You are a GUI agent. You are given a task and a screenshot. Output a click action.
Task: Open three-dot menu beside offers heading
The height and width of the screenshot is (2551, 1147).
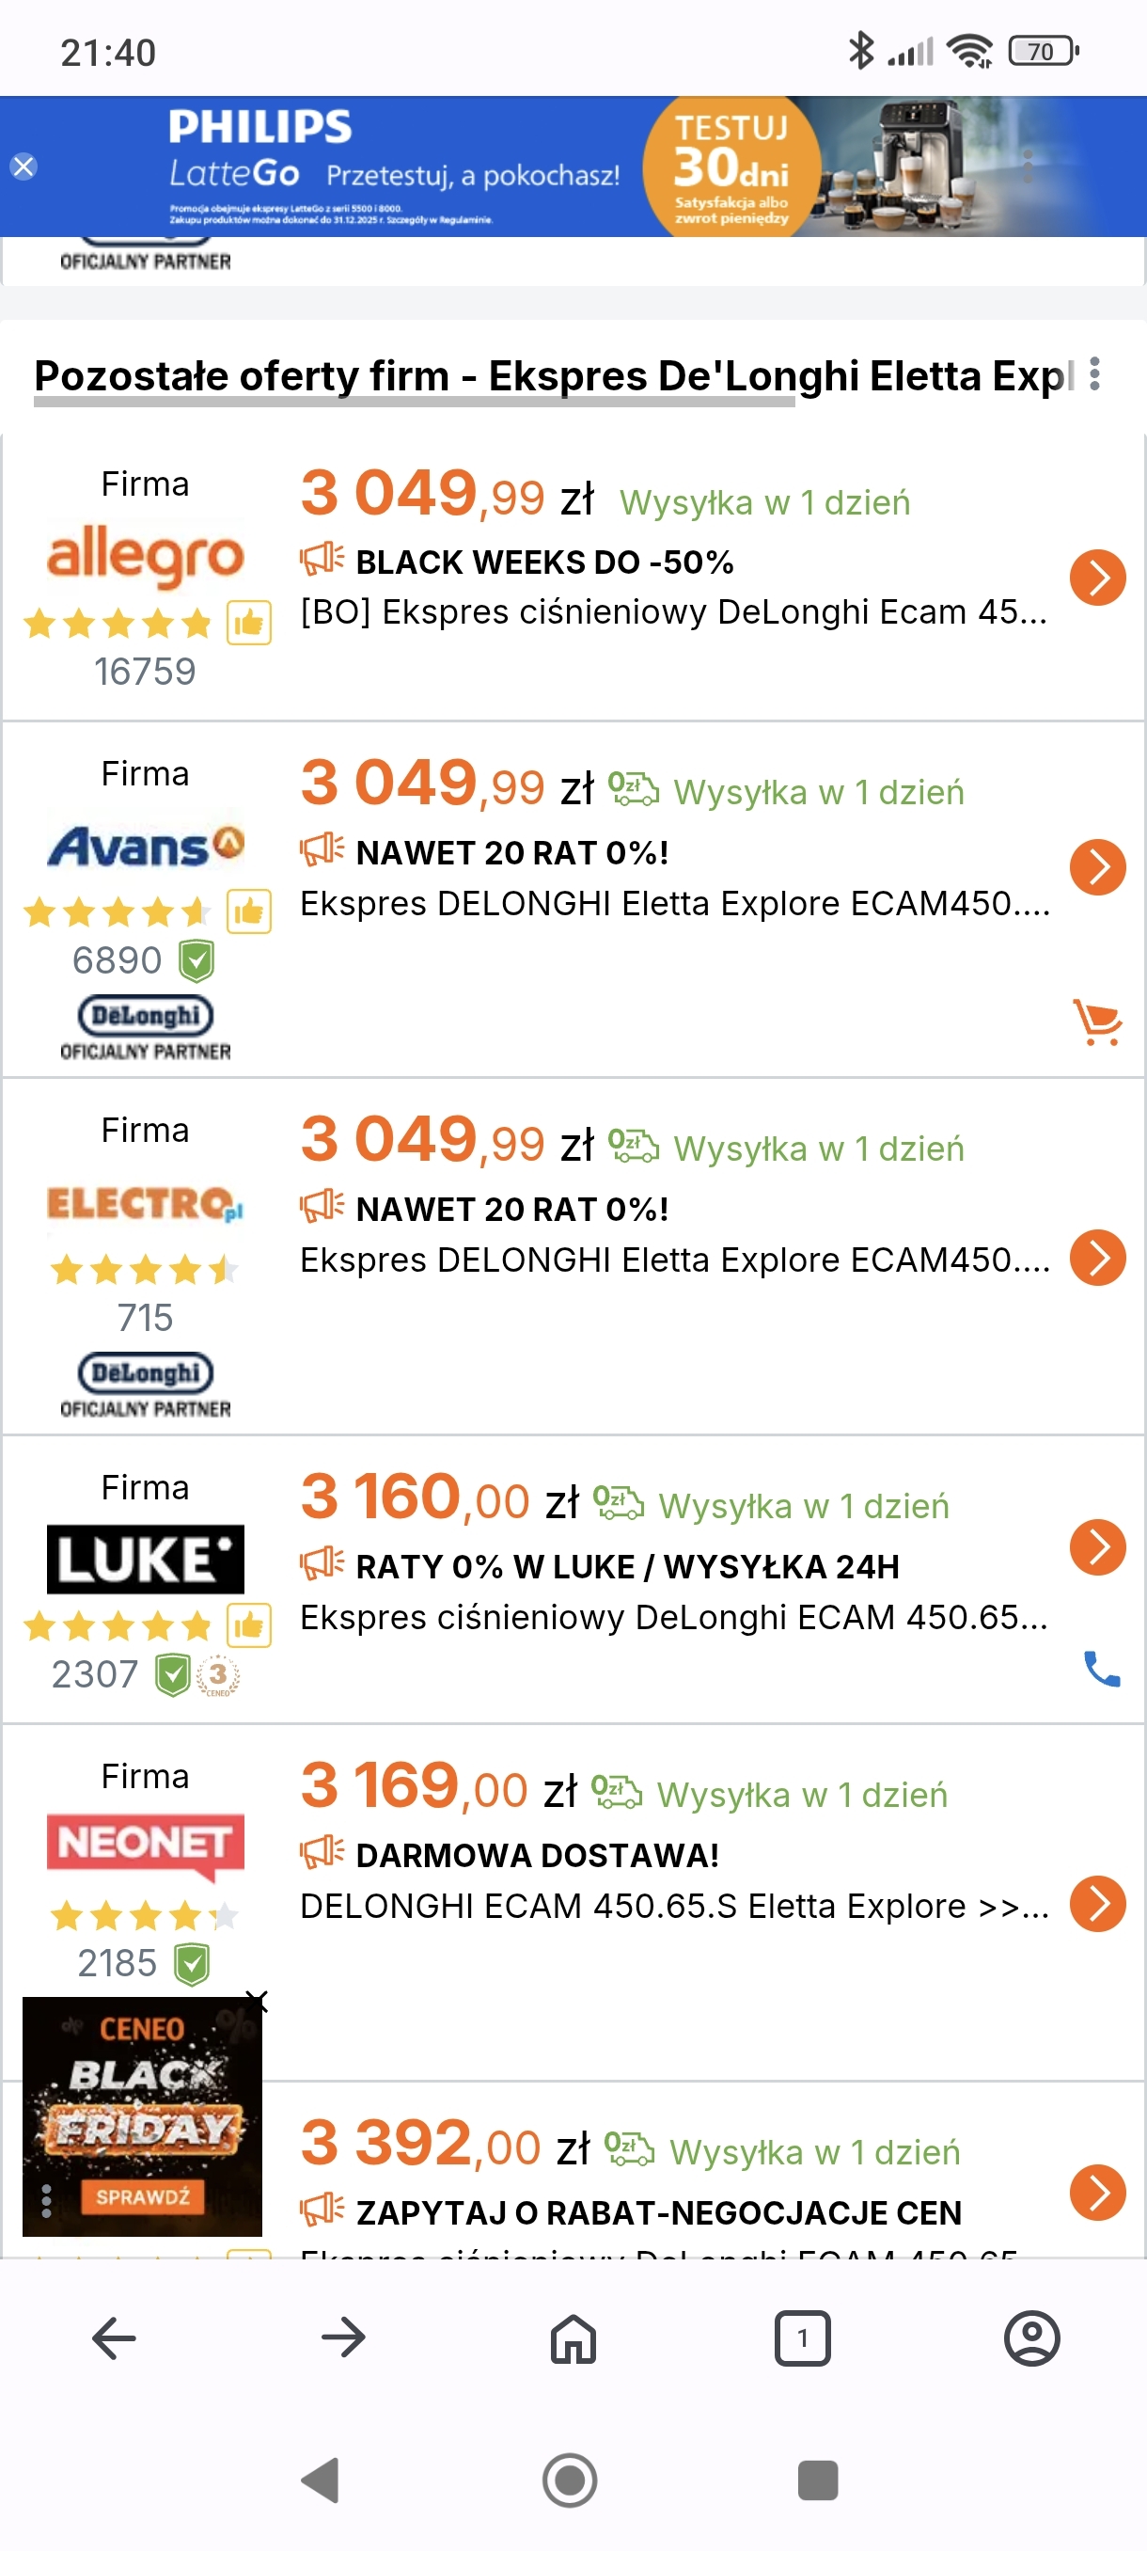pos(1094,374)
